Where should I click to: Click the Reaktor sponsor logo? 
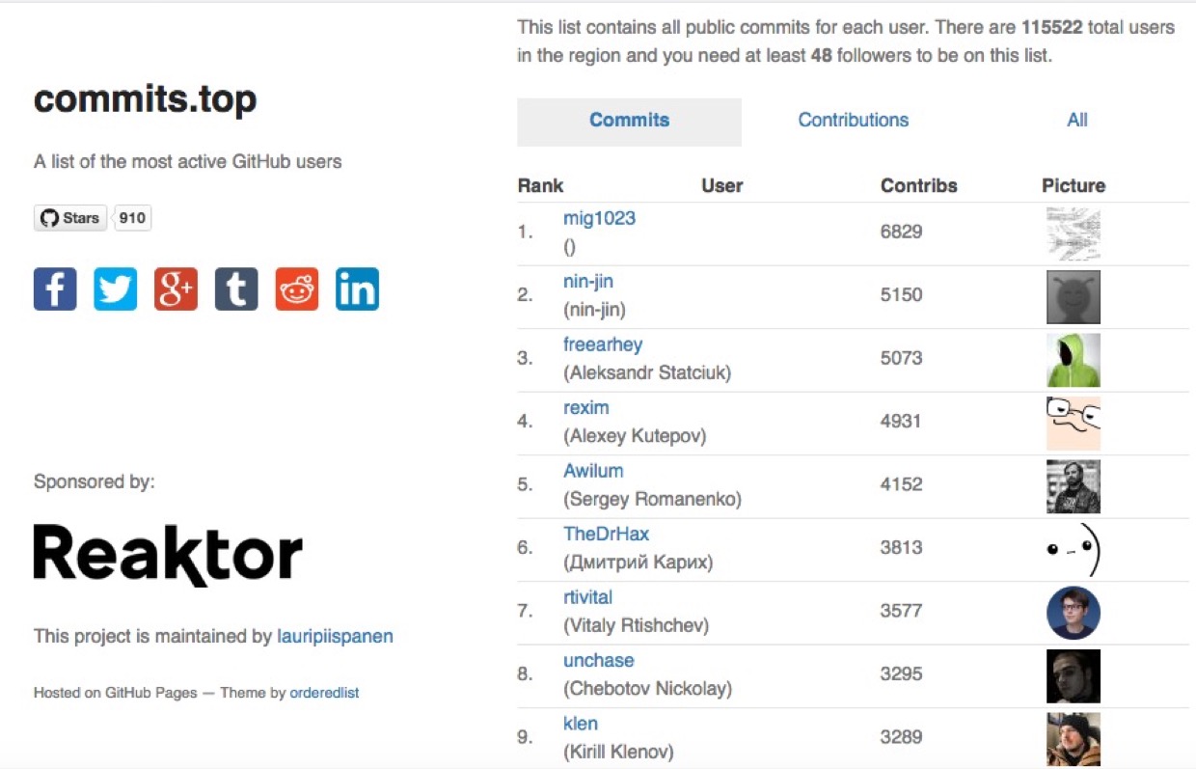click(168, 555)
